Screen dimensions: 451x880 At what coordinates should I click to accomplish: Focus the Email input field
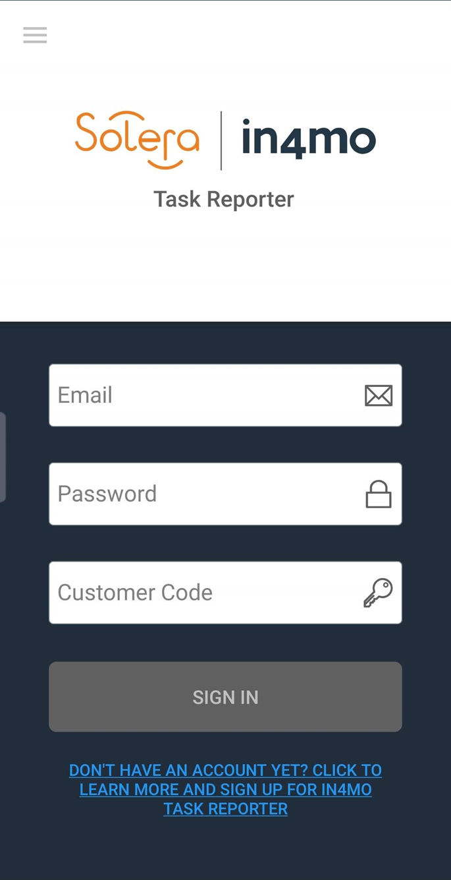(204, 396)
